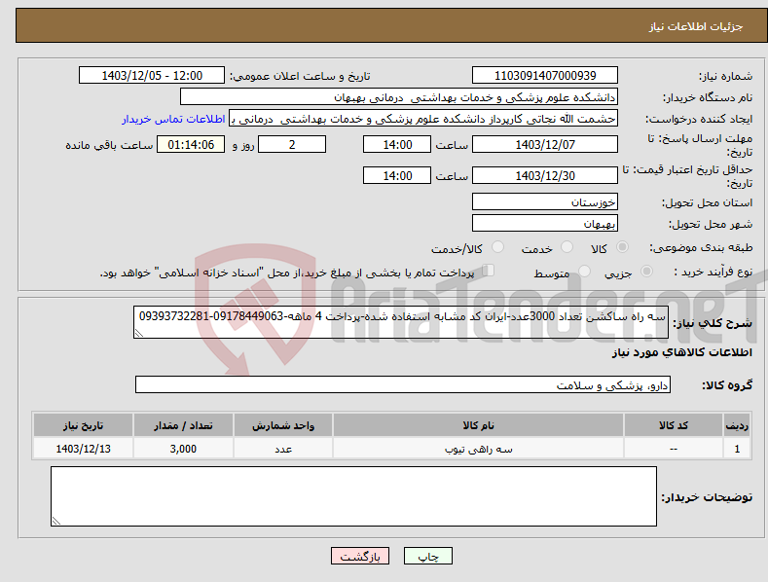Click the remaining time field 01:14:06
This screenshot has height=582, width=768.
[x=191, y=144]
